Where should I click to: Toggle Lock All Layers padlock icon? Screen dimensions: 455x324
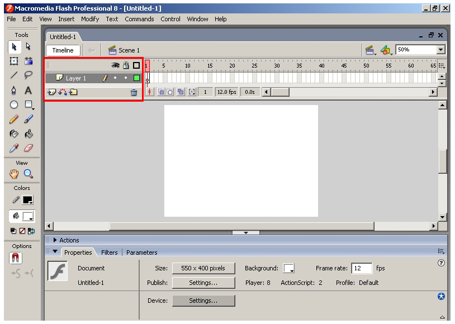[126, 65]
